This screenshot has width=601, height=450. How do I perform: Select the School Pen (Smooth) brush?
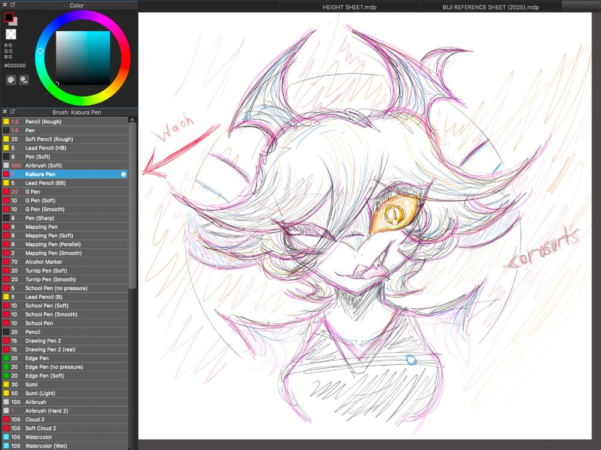click(65, 314)
